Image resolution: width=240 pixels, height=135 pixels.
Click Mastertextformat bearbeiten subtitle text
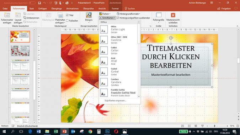coord(171,75)
